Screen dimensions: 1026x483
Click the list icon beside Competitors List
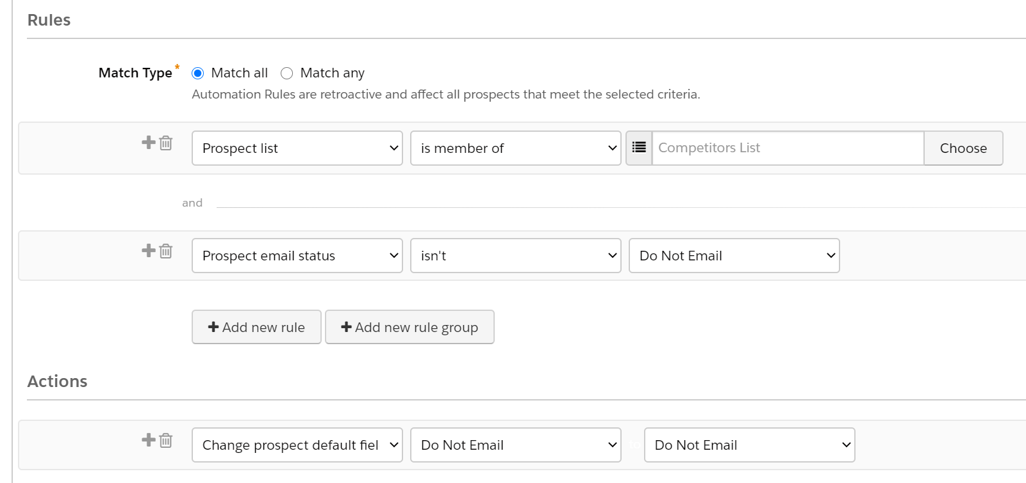coord(639,148)
